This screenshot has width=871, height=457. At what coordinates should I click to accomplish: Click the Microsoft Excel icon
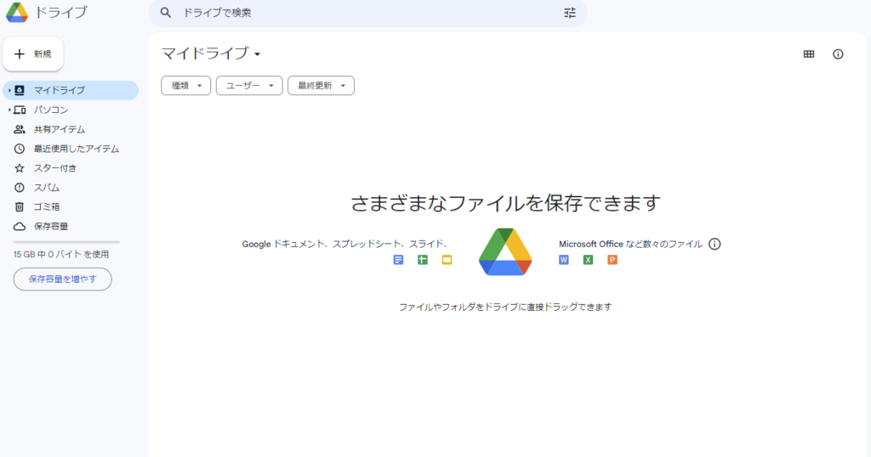tap(589, 260)
